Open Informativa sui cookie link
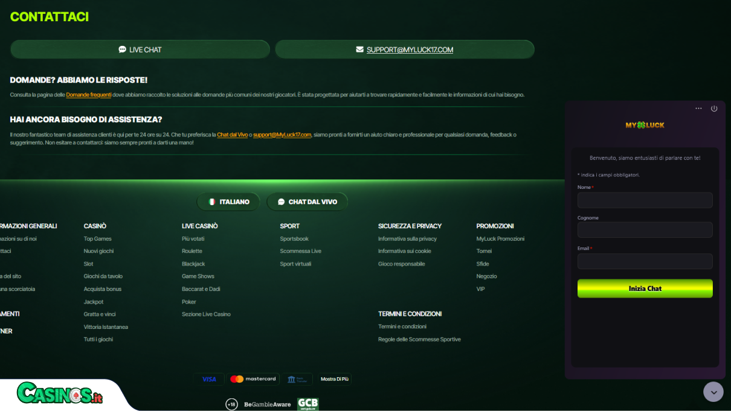The height and width of the screenshot is (411, 731). point(405,251)
